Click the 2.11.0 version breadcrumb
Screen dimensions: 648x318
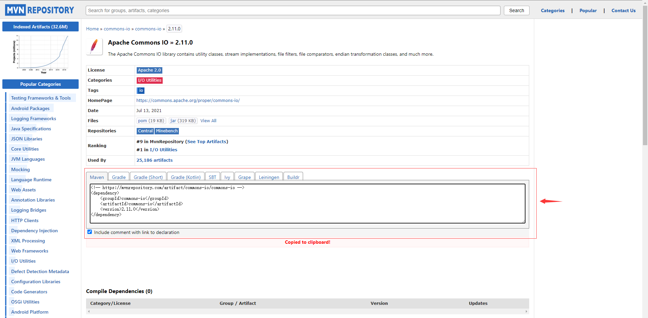coord(174,29)
